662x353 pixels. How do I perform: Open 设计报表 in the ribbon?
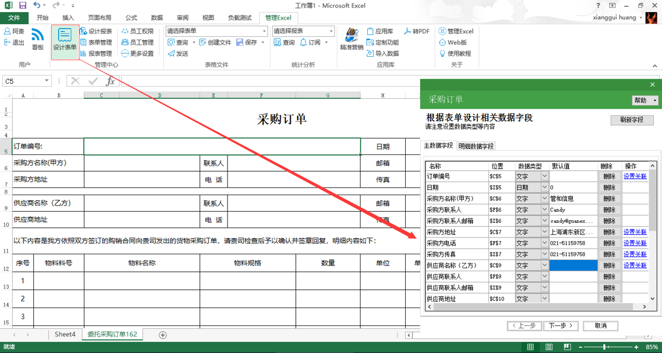click(x=97, y=31)
